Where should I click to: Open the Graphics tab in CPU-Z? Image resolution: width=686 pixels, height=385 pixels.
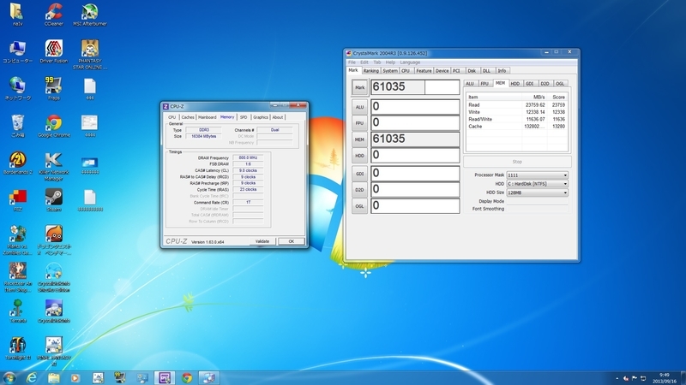click(261, 117)
